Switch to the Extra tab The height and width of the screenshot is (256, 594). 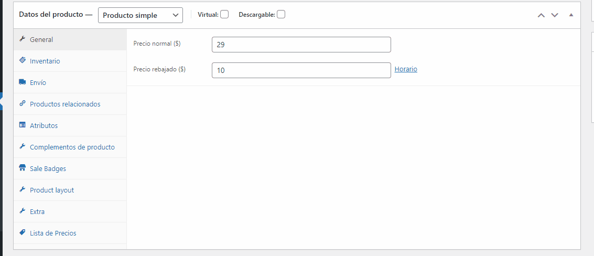(37, 211)
